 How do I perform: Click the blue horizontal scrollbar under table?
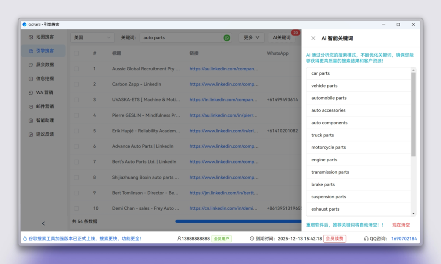(x=238, y=221)
